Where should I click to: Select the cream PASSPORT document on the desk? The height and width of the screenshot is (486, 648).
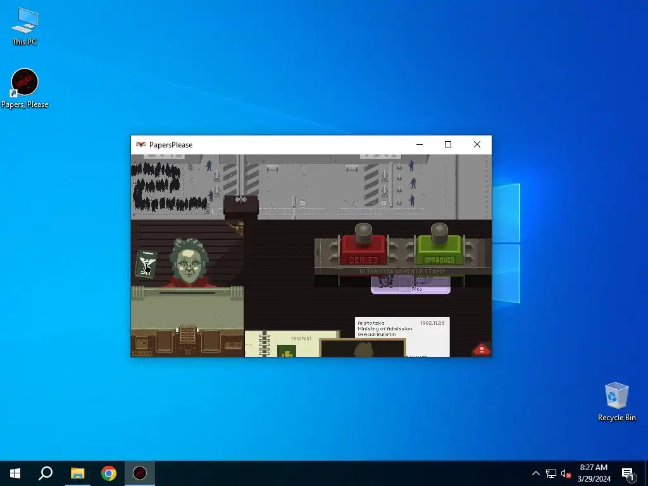292,344
